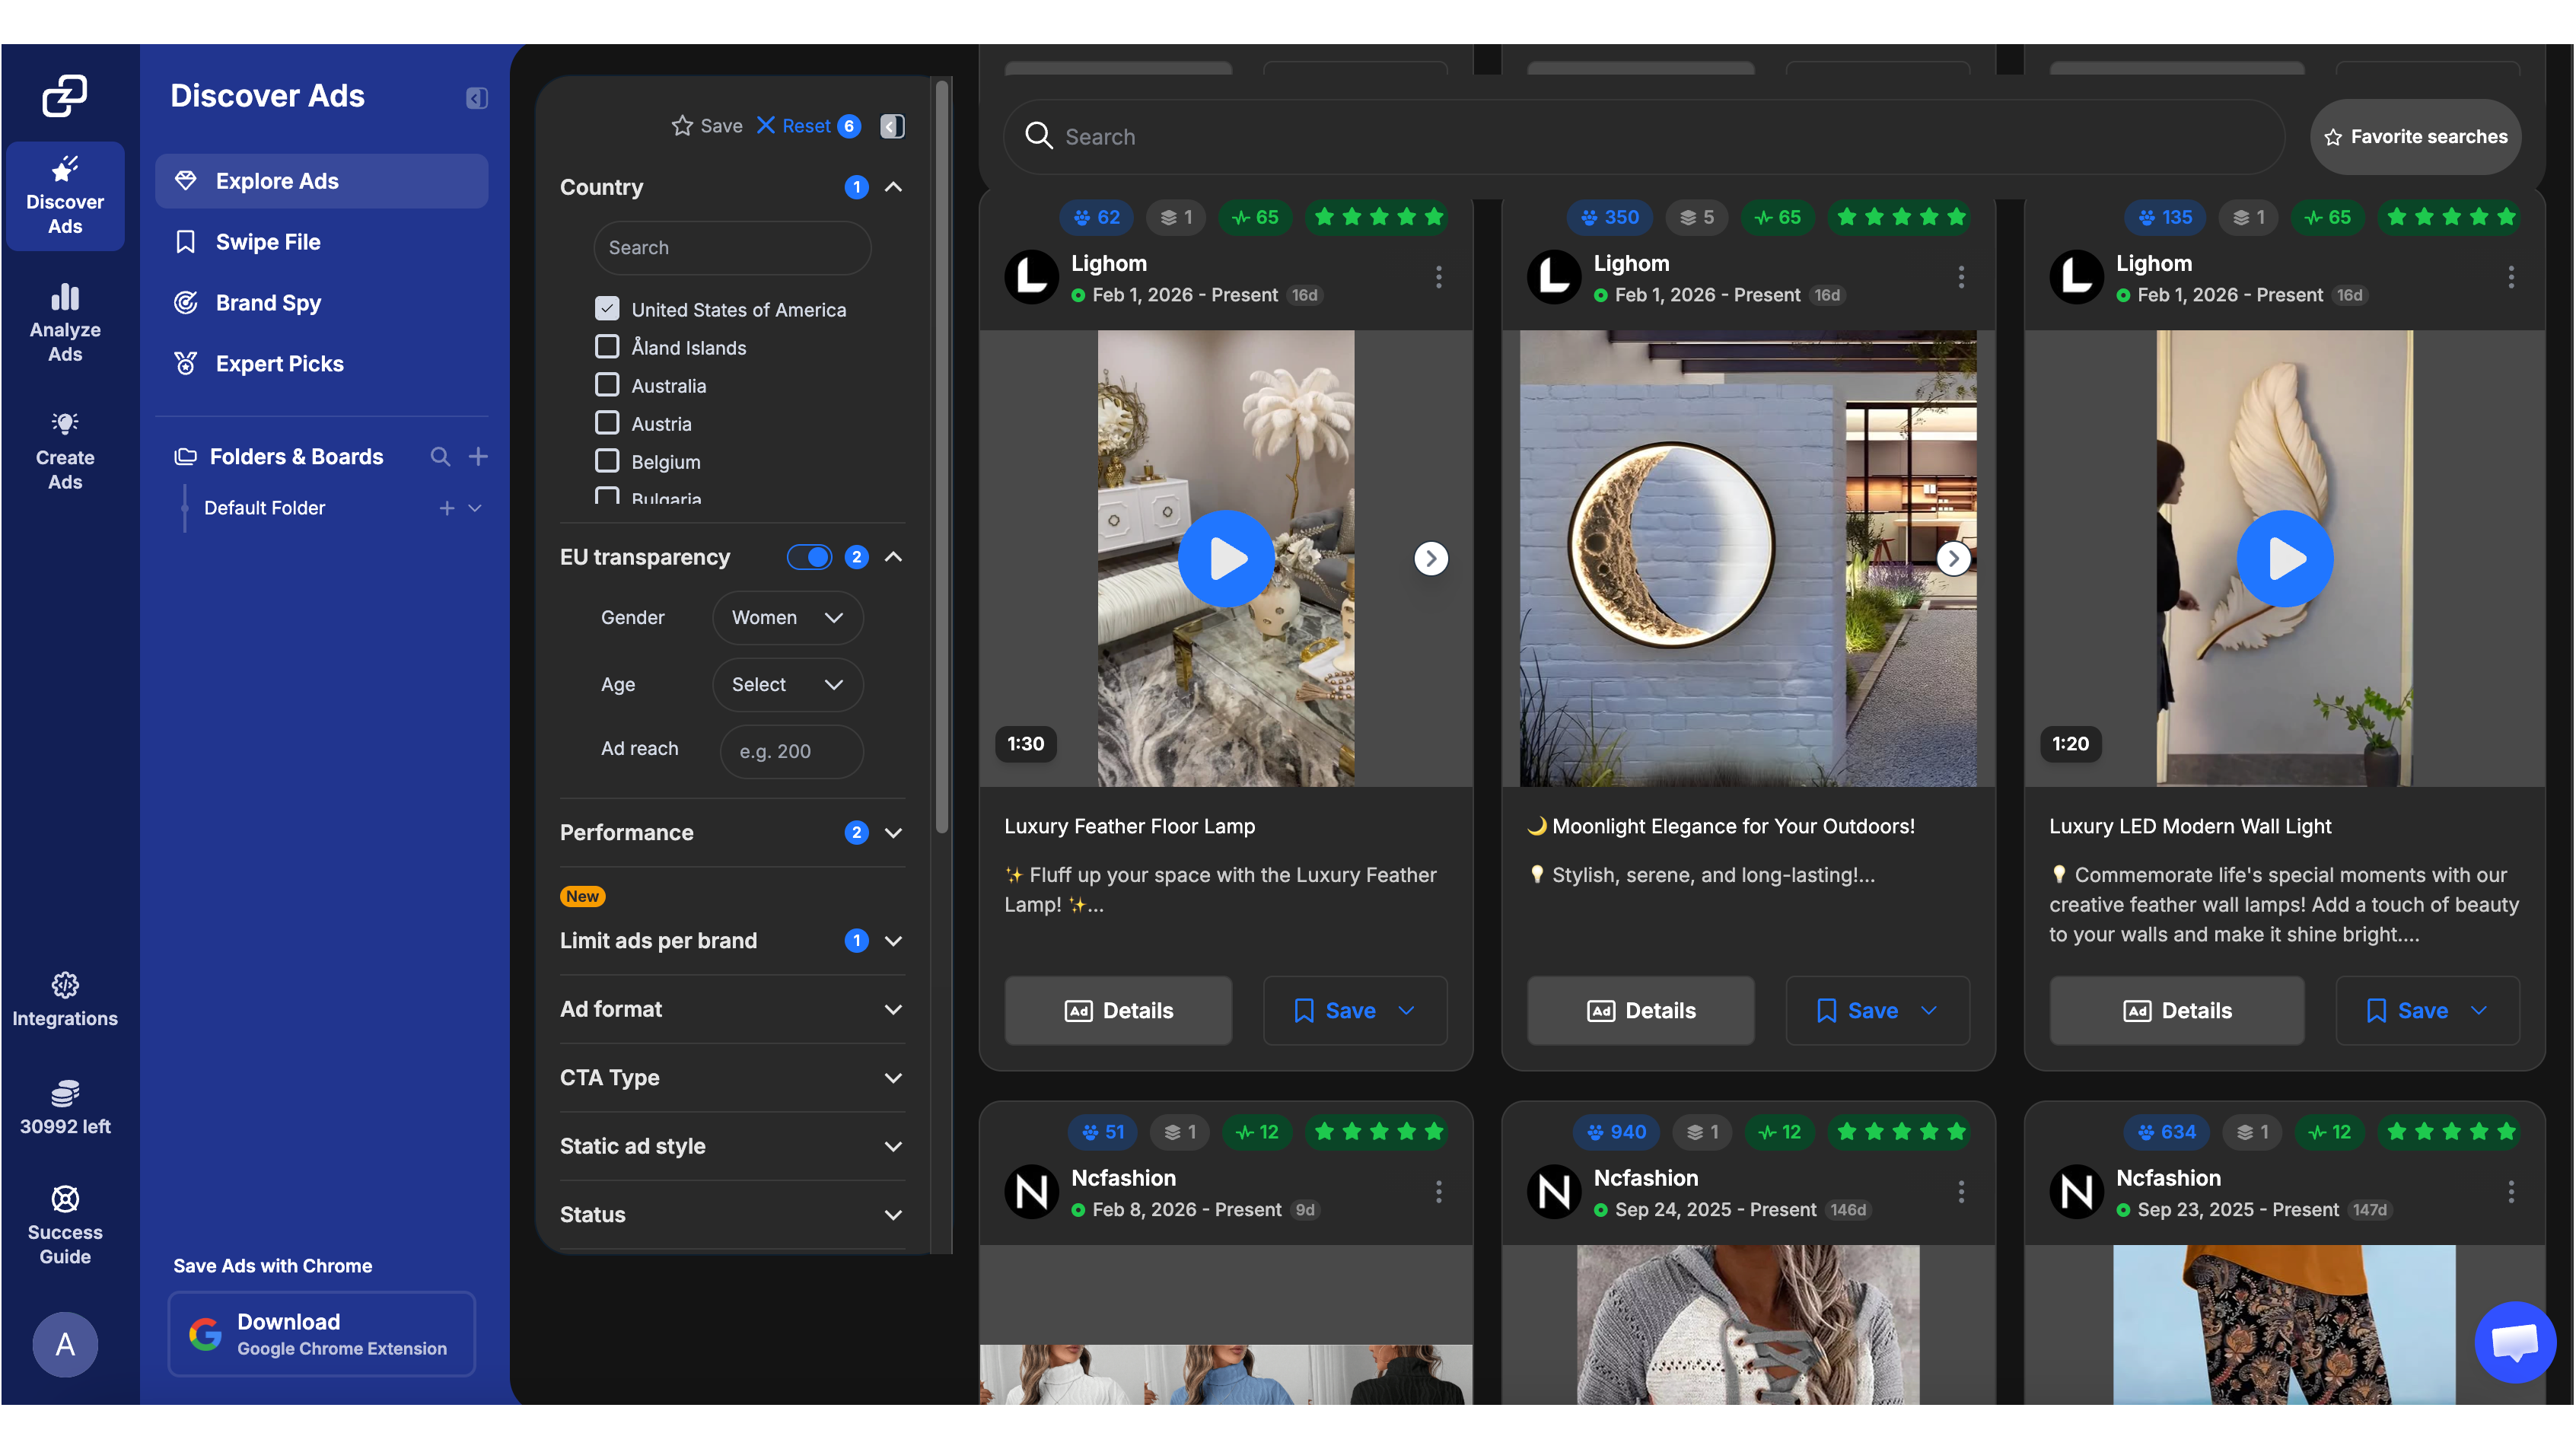Click Favorite searches button
Viewport: 2576px width, 1449px height.
[2414, 137]
